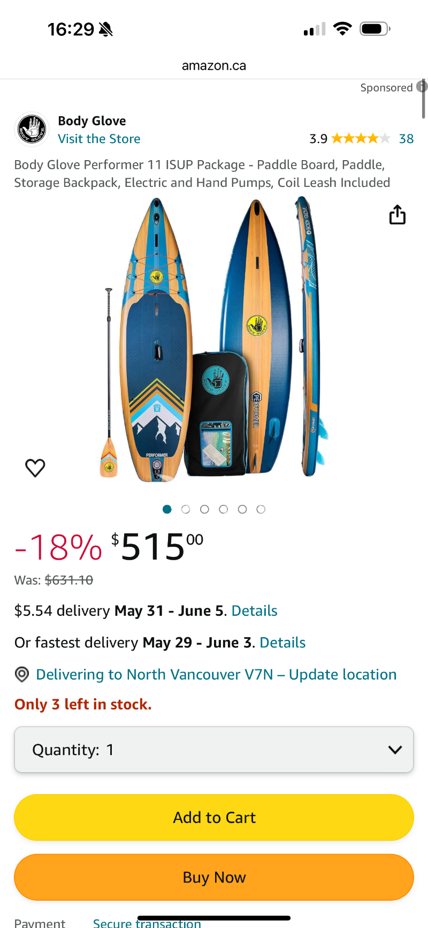Select the second image carousel dot
This screenshot has width=428, height=928.
pos(186,509)
